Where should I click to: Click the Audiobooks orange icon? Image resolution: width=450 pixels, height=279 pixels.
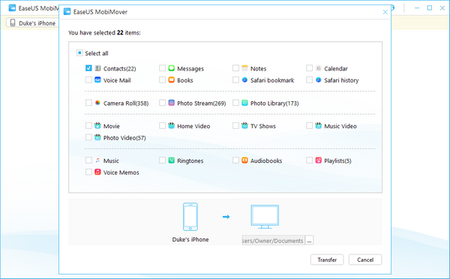pos(244,160)
